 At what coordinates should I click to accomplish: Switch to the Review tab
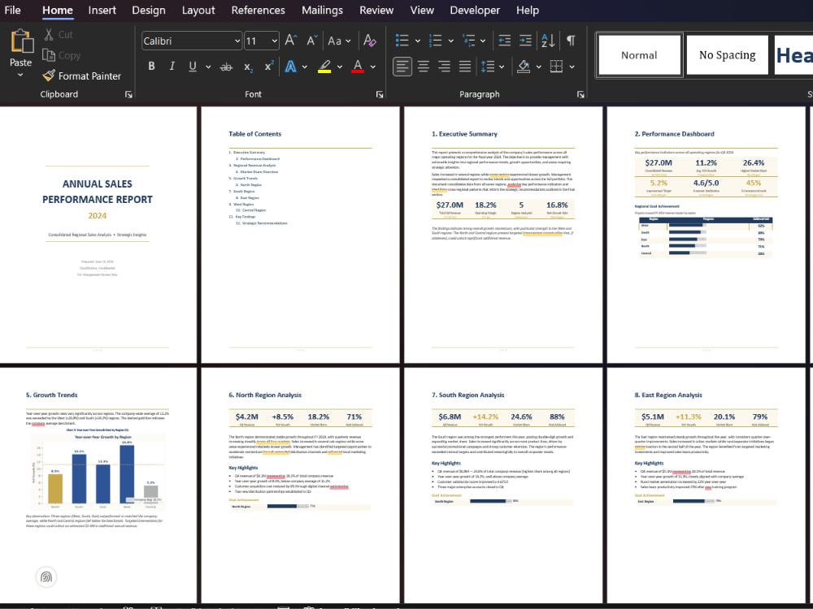pyautogui.click(x=376, y=11)
